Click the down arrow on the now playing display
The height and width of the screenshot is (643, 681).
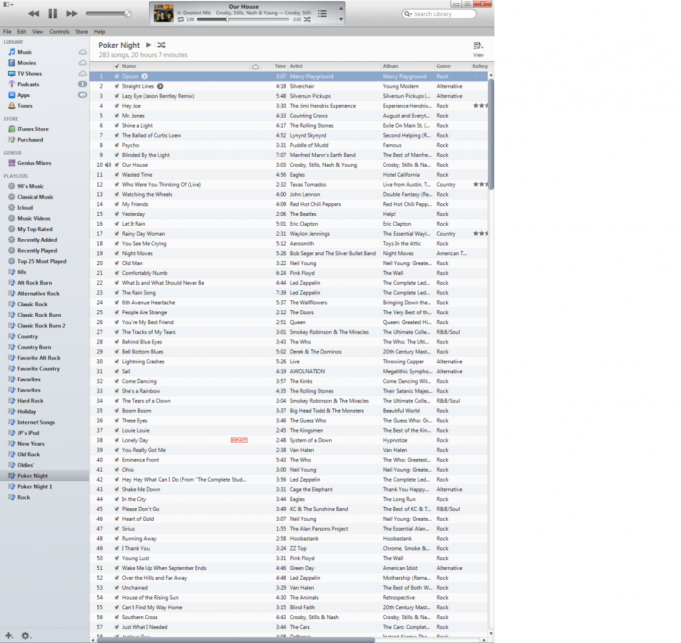click(341, 19)
